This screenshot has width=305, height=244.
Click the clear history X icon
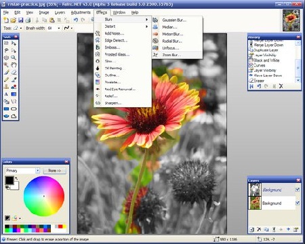click(281, 86)
